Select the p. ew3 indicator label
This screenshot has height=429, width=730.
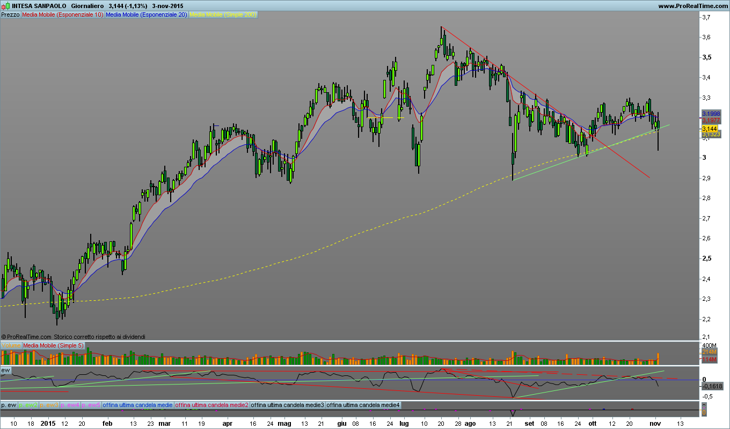(49, 405)
